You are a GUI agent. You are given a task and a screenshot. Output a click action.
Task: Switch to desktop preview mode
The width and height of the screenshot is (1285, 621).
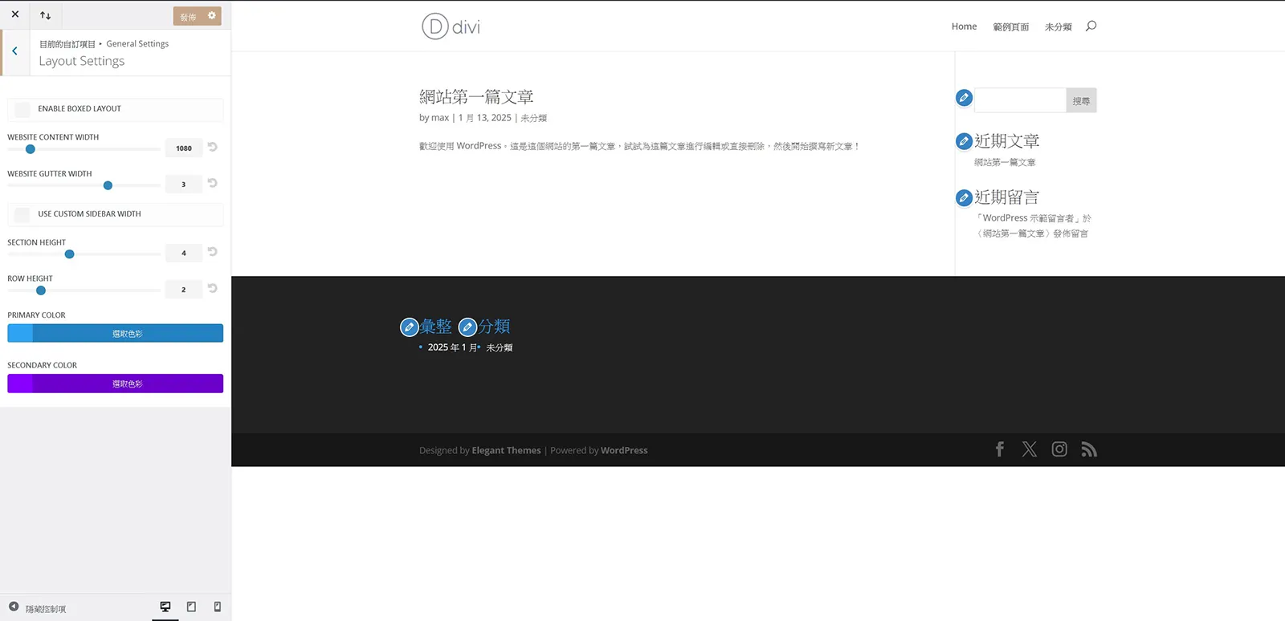tap(165, 607)
